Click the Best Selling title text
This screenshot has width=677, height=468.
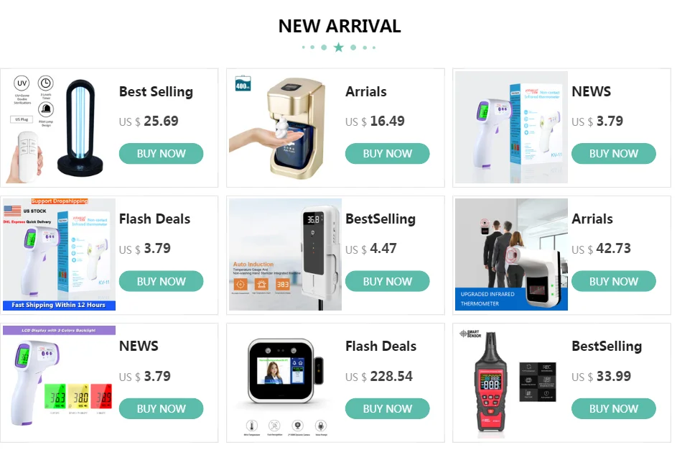click(x=156, y=92)
